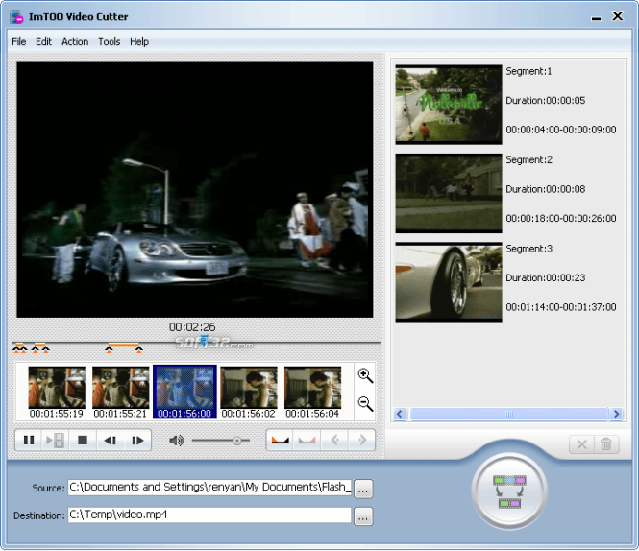This screenshot has width=639, height=551.
Task: Select Segment 2 in the list
Action: pyautogui.click(x=449, y=192)
